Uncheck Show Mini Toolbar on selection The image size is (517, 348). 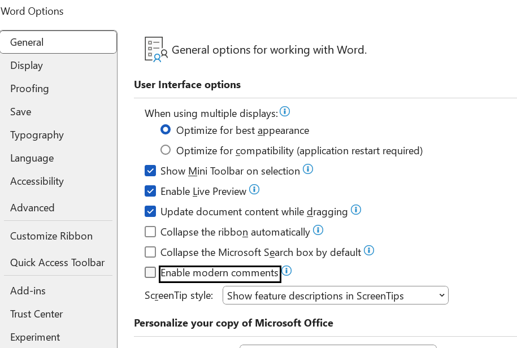coord(150,171)
